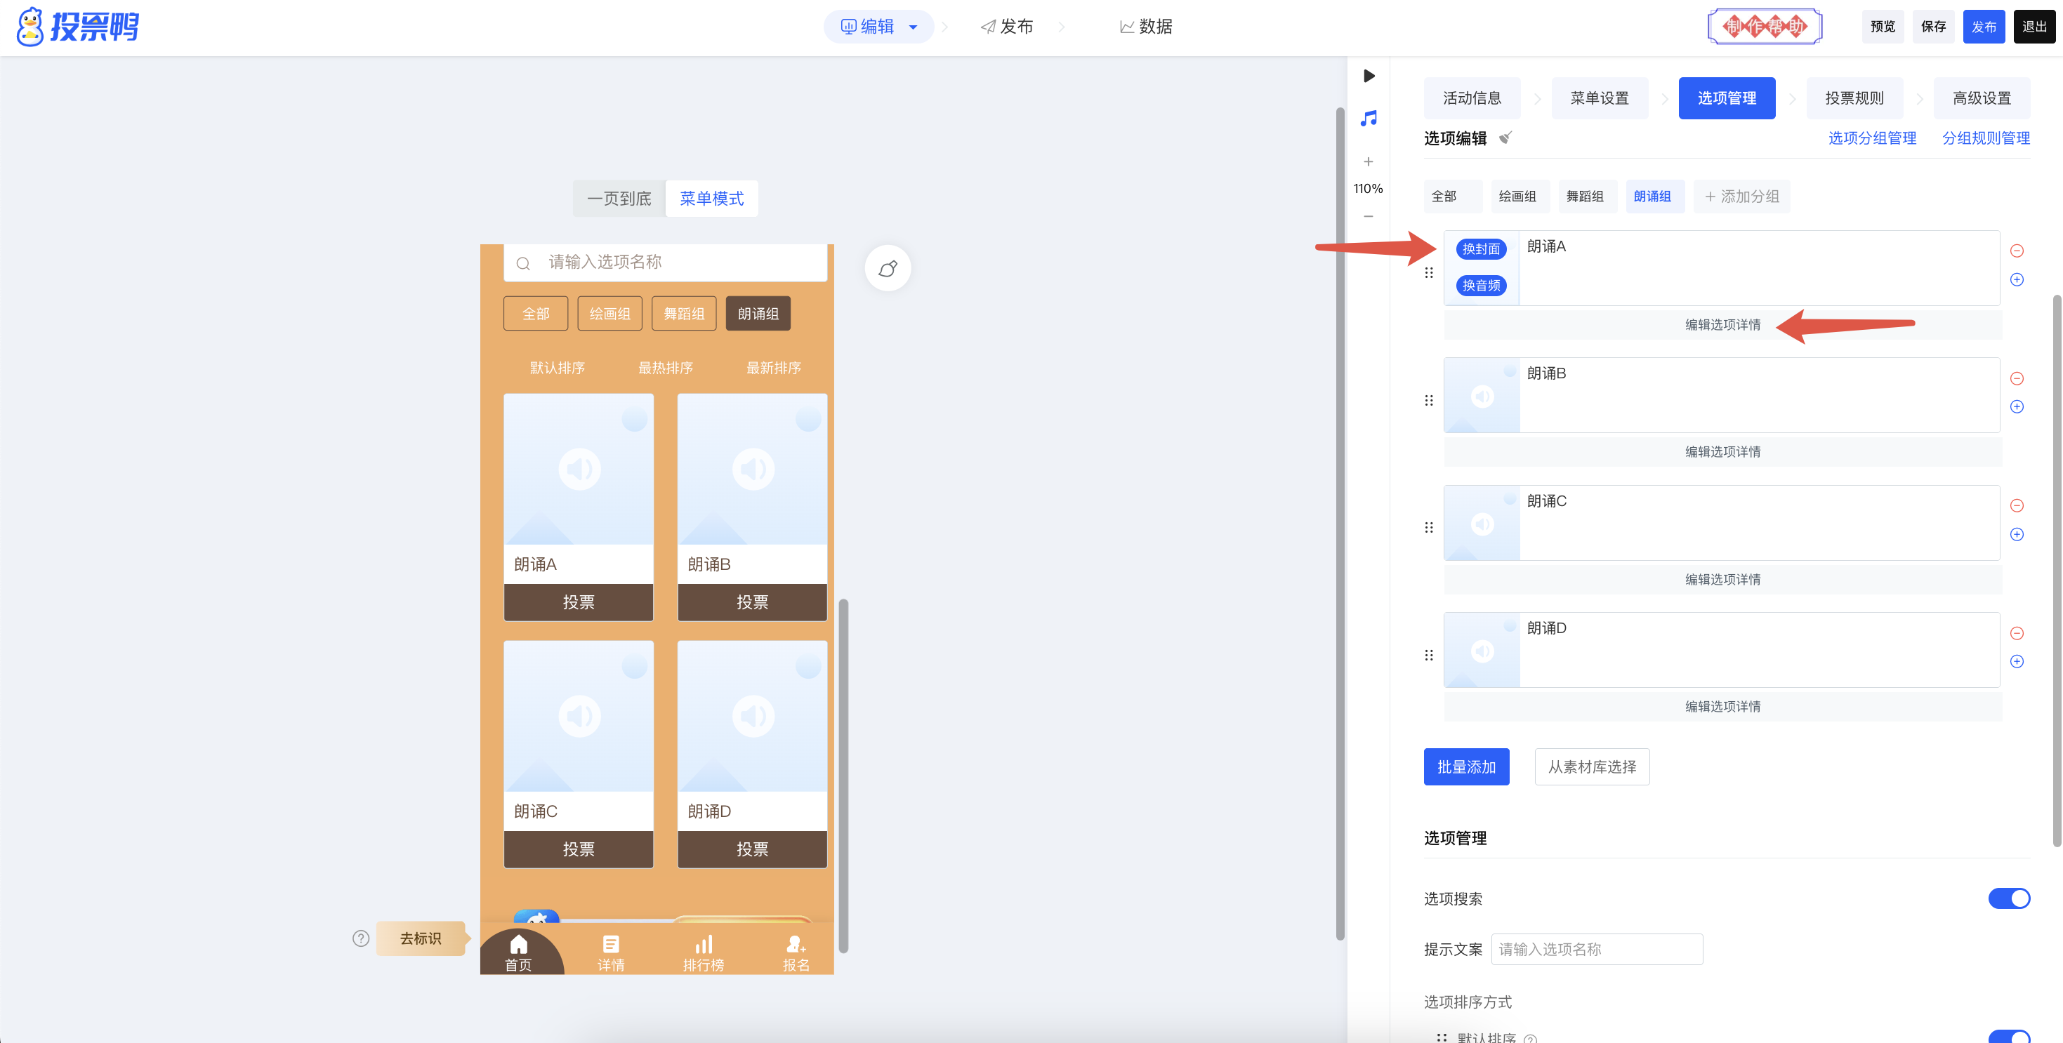Click 添加分组 to add a group
2063x1043 pixels.
pos(1742,197)
